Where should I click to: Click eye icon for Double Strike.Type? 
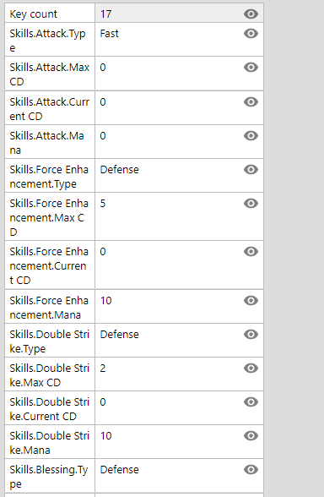[251, 335]
